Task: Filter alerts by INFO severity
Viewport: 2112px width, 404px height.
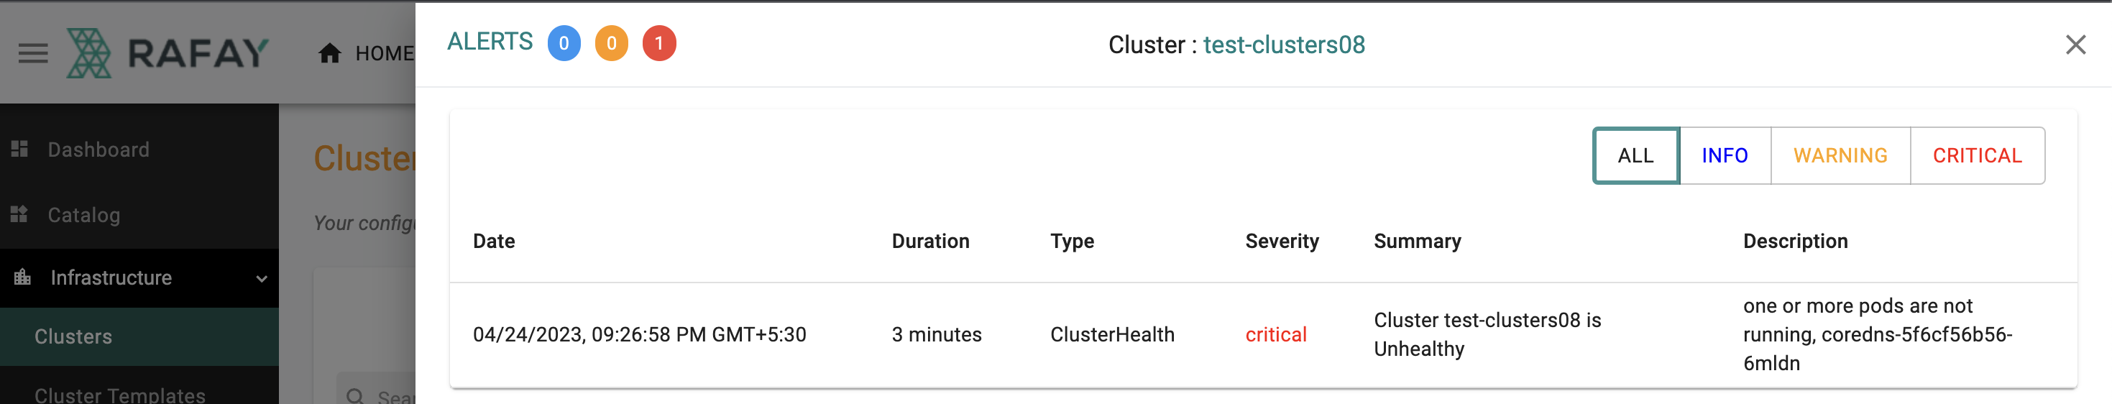Action: [1725, 156]
